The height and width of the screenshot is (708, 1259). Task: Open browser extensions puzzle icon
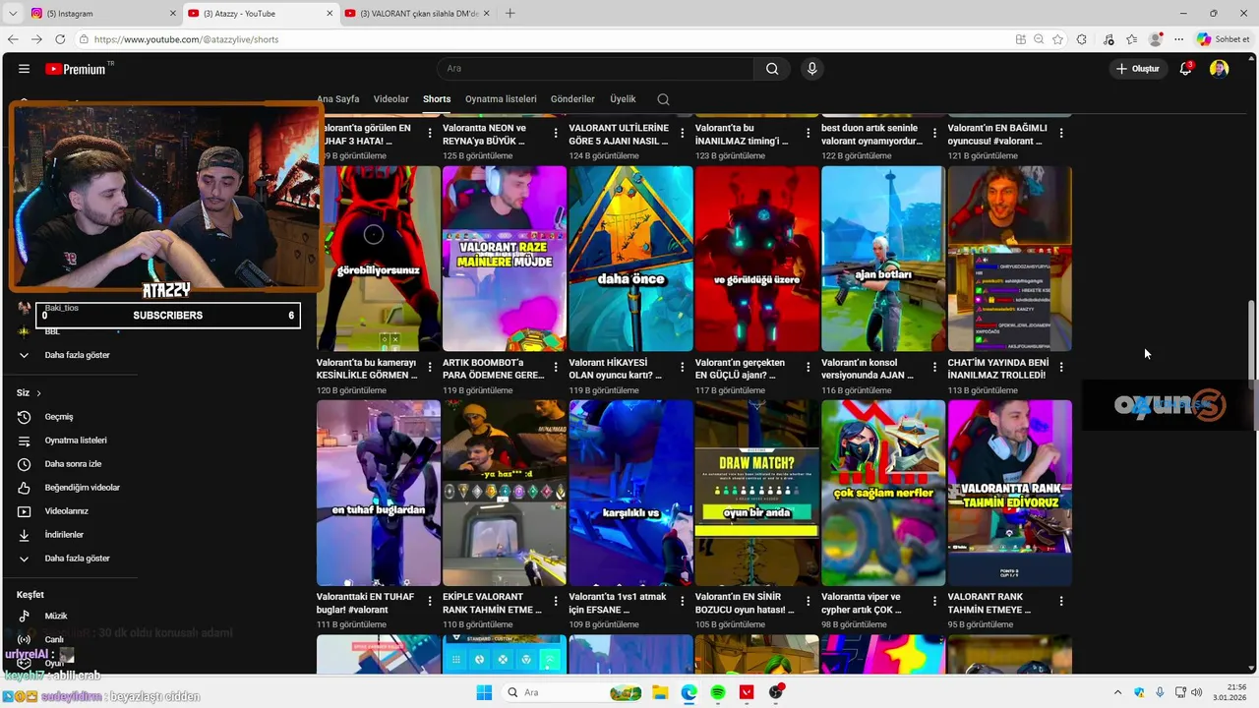click(x=1082, y=39)
